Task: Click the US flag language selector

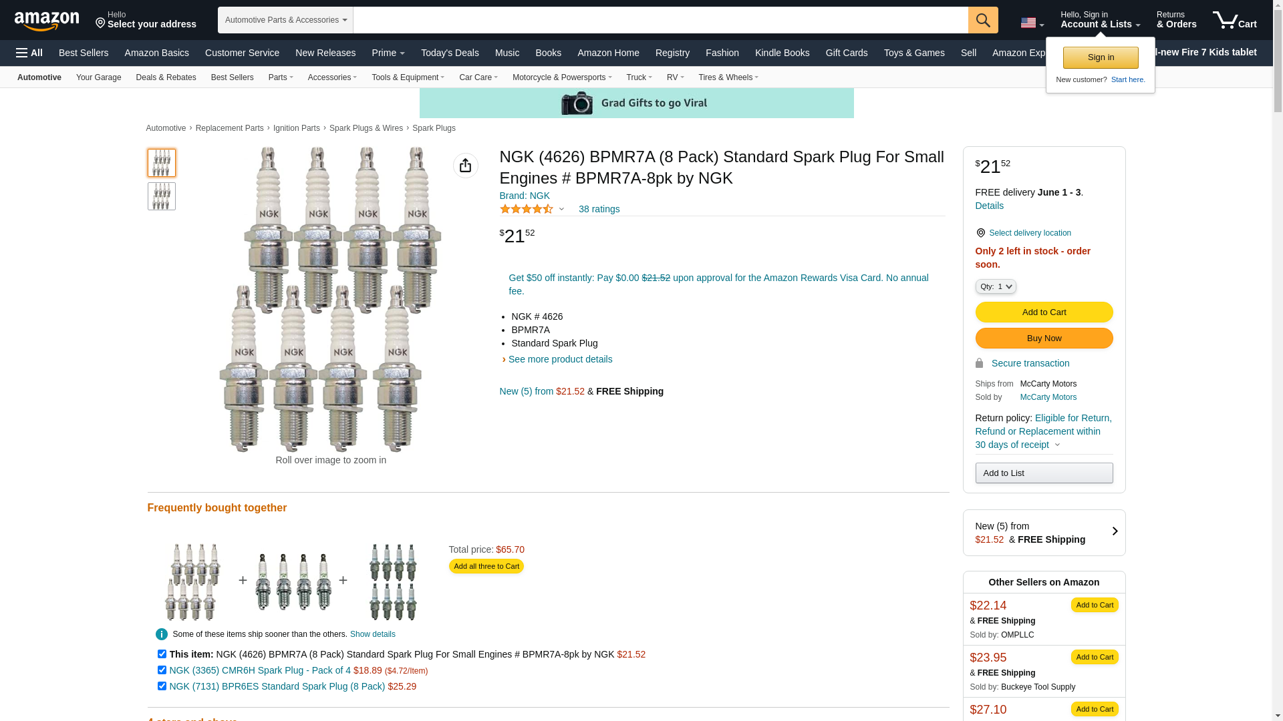Action: pos(1032,23)
